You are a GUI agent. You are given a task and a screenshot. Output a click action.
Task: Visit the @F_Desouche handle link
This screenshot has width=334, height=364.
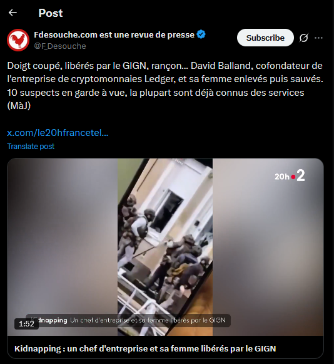(60, 46)
